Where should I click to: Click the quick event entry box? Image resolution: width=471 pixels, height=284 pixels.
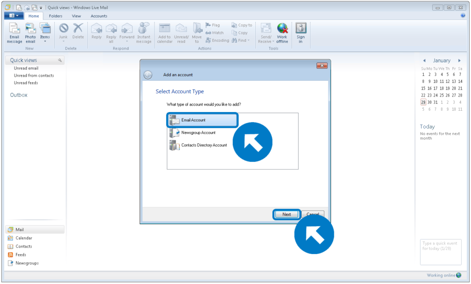[440, 252]
